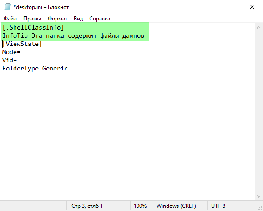The width and height of the screenshot is (263, 211).
Task: Place cursor in the [.ShellClassInfo] line
Action: click(x=33, y=27)
